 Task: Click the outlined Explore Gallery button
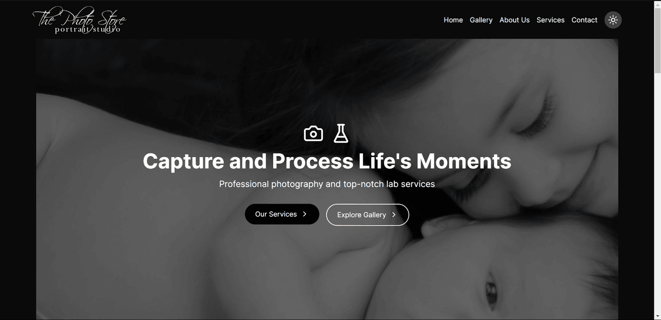click(x=368, y=215)
